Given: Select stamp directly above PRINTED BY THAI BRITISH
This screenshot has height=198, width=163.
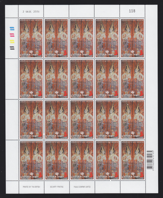Looking at the screenshot, I should point(31,160).
